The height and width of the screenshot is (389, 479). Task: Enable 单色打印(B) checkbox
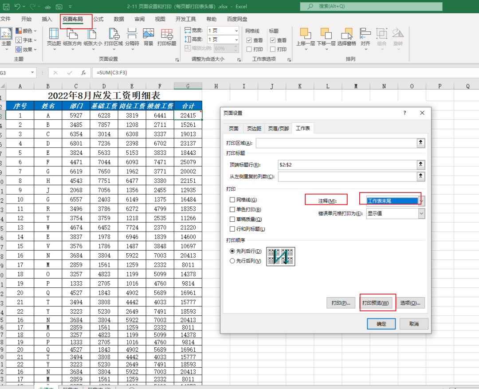click(232, 210)
